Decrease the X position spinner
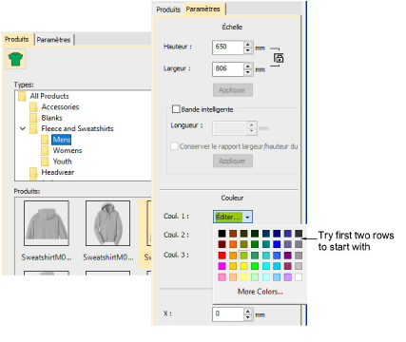406x342 pixels. coord(248,318)
